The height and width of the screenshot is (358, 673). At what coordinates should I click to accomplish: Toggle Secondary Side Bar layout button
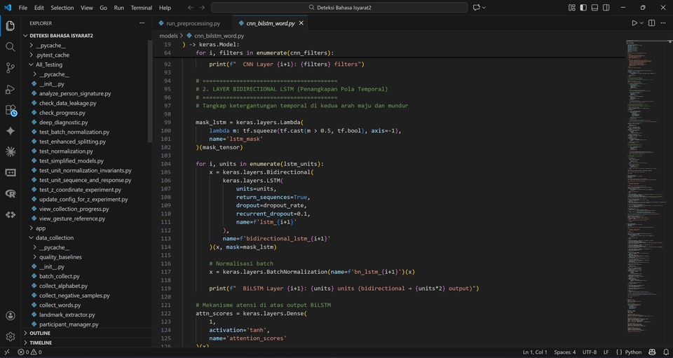click(606, 8)
